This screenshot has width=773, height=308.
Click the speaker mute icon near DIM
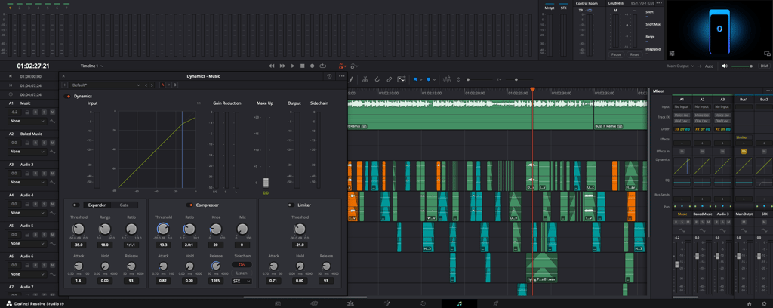pyautogui.click(x=725, y=66)
